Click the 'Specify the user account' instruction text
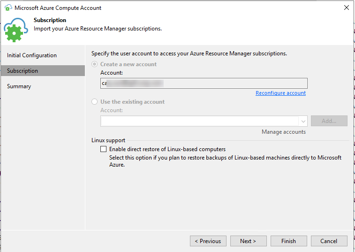This screenshot has width=355, height=252. click(x=189, y=53)
